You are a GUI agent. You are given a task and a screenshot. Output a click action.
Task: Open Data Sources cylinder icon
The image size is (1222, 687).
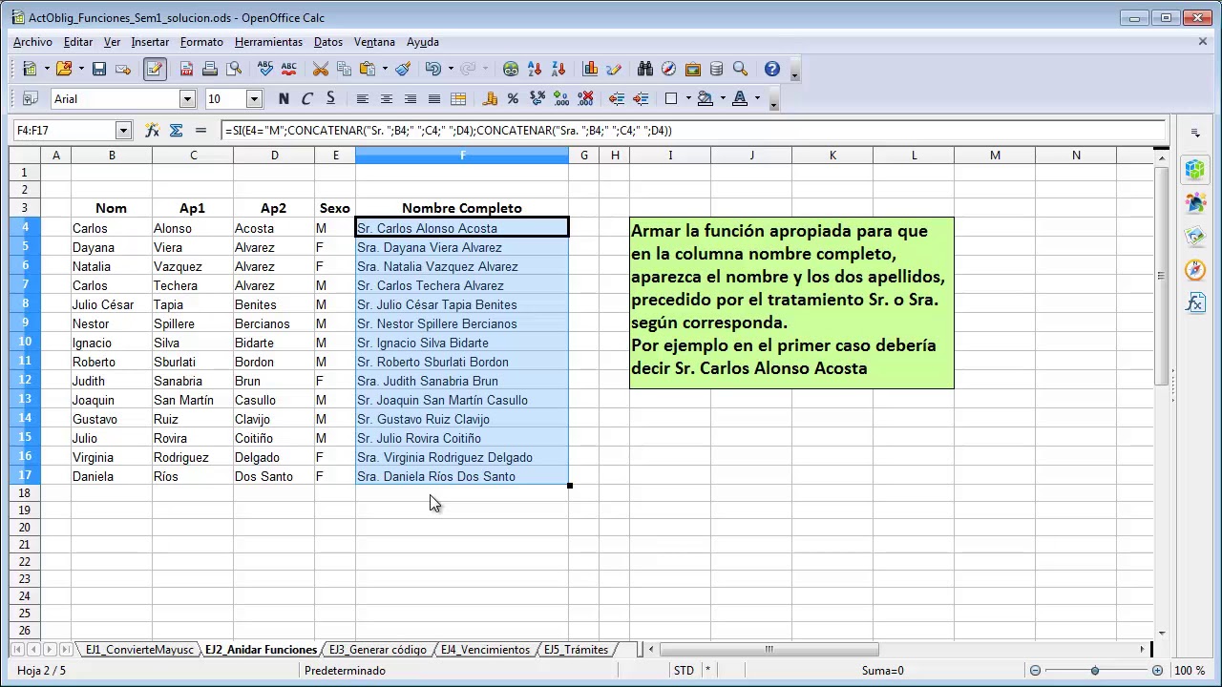click(716, 69)
